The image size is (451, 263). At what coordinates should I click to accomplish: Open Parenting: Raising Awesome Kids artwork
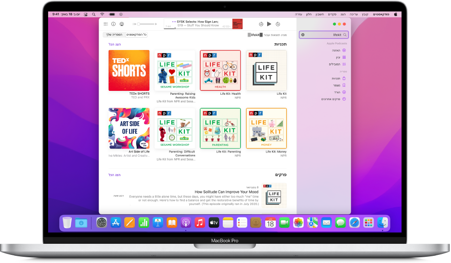[175, 70]
